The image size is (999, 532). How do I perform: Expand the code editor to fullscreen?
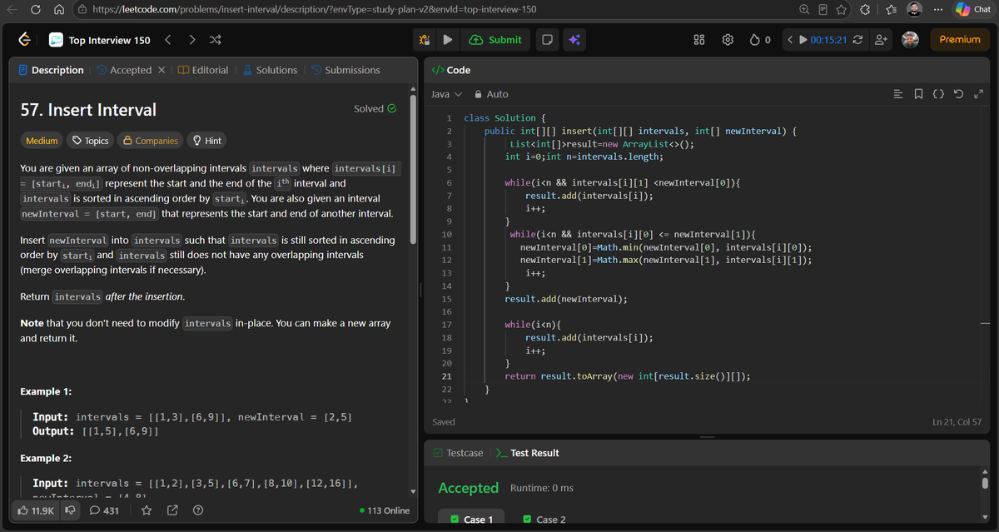pyautogui.click(x=978, y=94)
